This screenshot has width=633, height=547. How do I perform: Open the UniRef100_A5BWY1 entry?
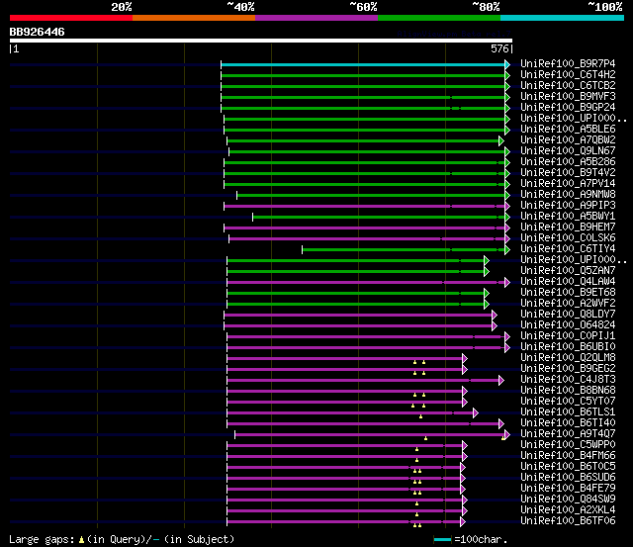[x=568, y=217]
